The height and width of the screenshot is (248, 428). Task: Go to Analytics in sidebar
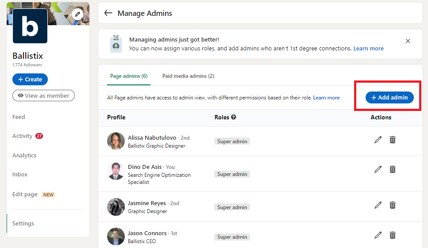tap(24, 156)
